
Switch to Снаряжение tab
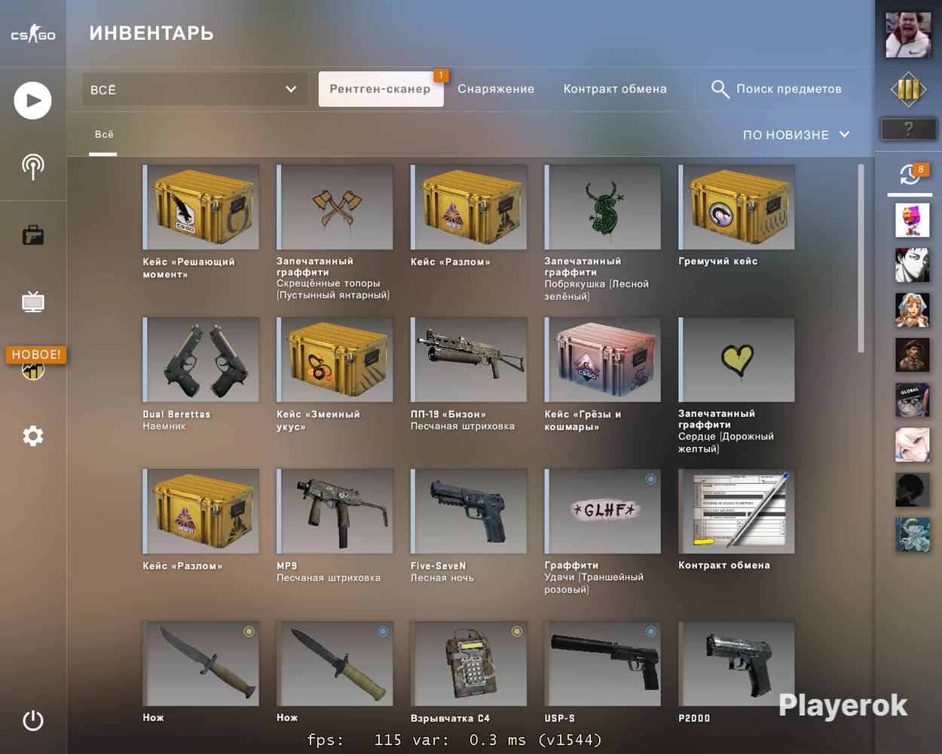(496, 89)
